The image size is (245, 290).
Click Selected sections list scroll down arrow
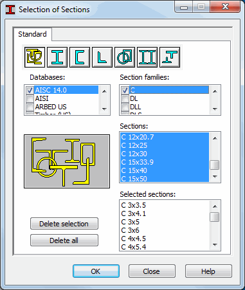click(215, 245)
